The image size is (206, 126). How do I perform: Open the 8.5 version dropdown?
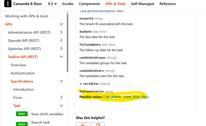[x=52, y=4]
